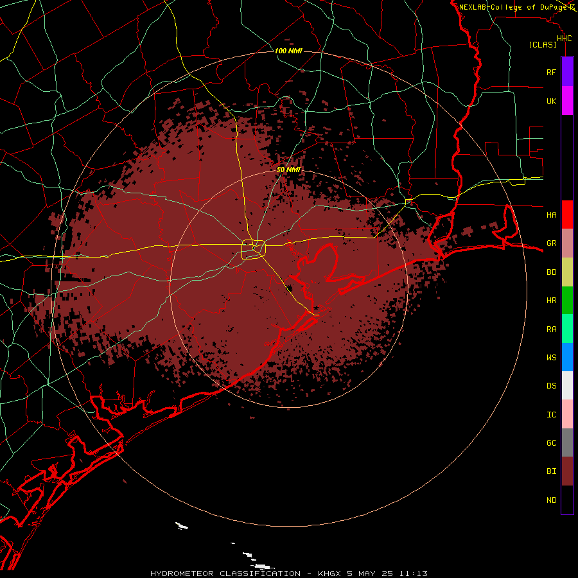Click the NEXLAB-College of DuPage text
The width and height of the screenshot is (578, 578).
coord(512,7)
